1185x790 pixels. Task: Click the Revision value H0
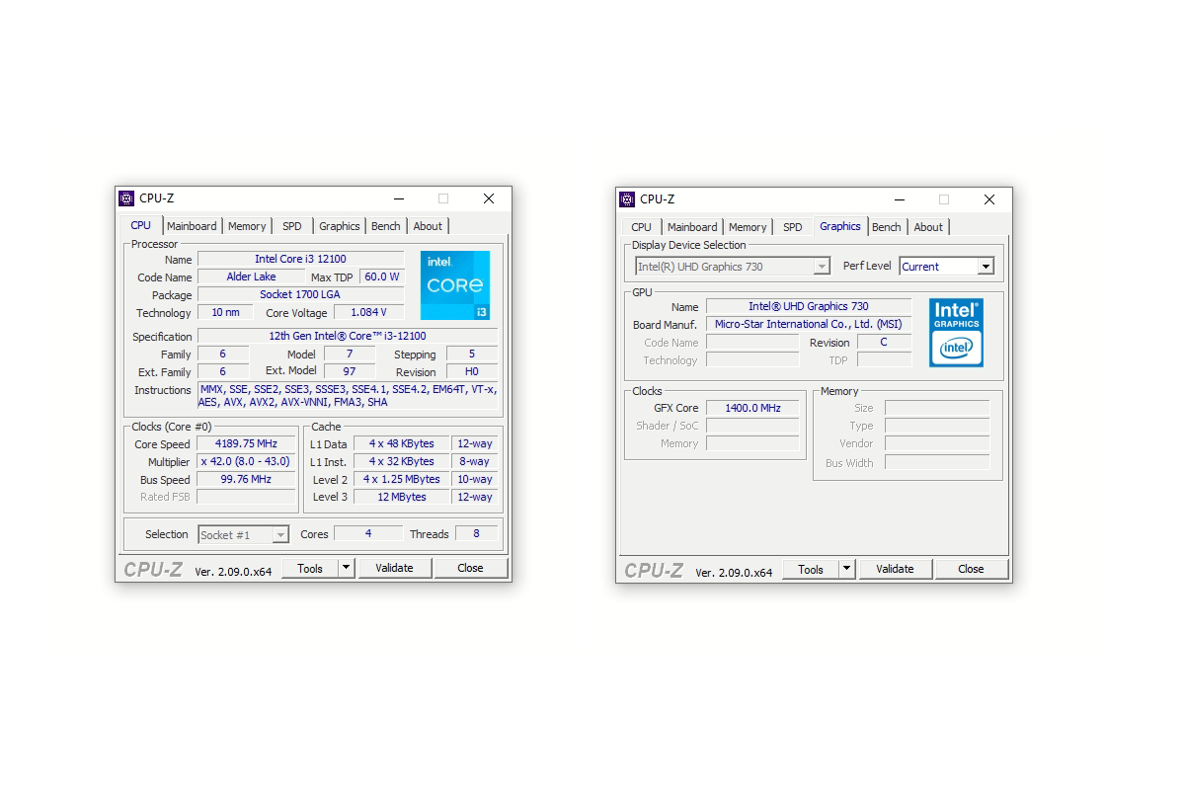[x=472, y=371]
